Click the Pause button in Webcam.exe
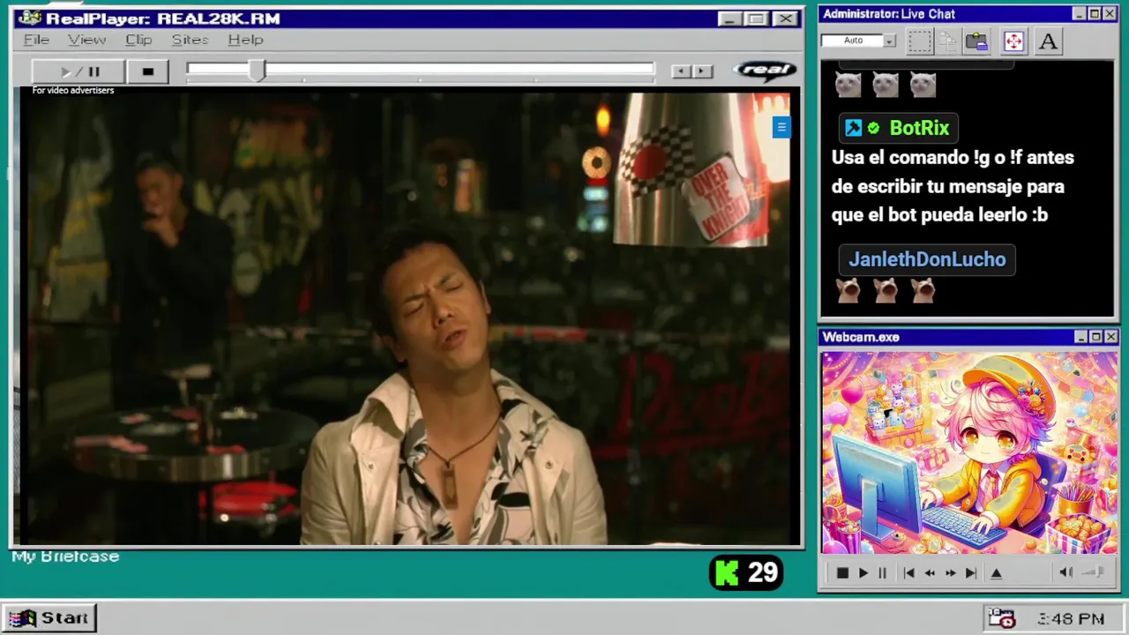Viewport: 1129px width, 635px height. click(882, 573)
